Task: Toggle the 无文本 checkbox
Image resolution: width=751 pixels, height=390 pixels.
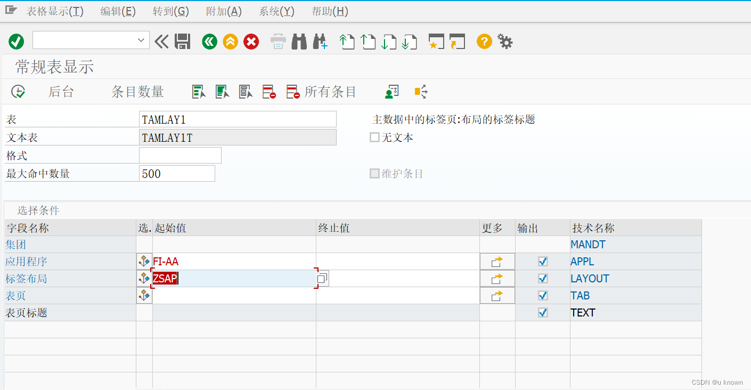Action: point(374,137)
